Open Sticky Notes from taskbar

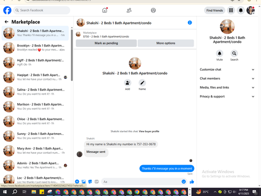pyautogui.click(x=42, y=192)
